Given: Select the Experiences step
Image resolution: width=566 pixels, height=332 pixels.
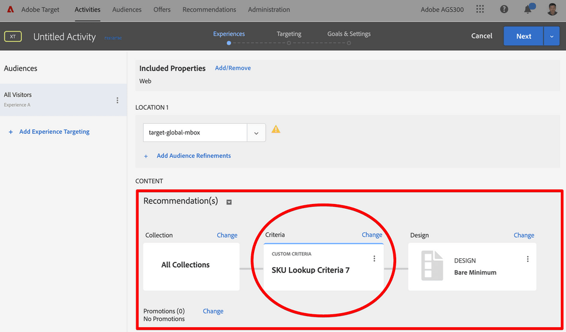Looking at the screenshot, I should click(x=229, y=34).
